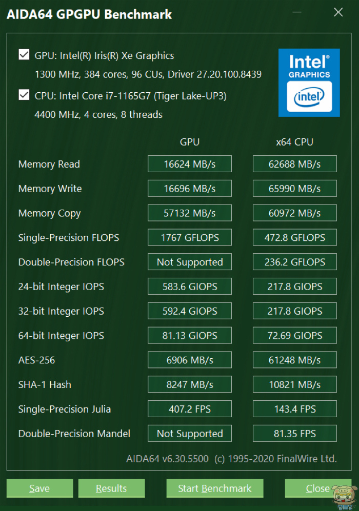Select the GPU Memory Read result field

coord(190,164)
